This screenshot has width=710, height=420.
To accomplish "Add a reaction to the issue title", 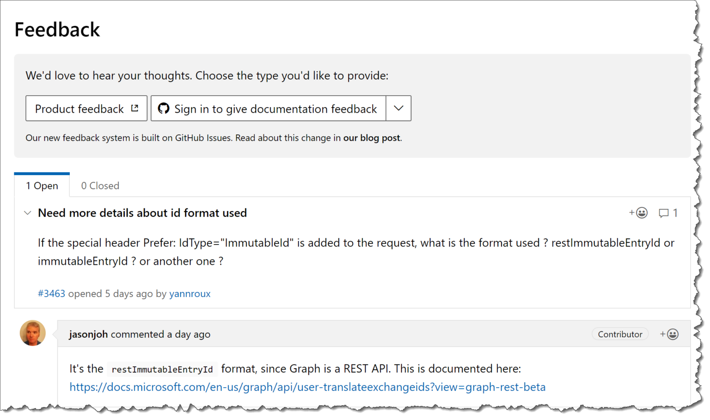I will coord(638,213).
